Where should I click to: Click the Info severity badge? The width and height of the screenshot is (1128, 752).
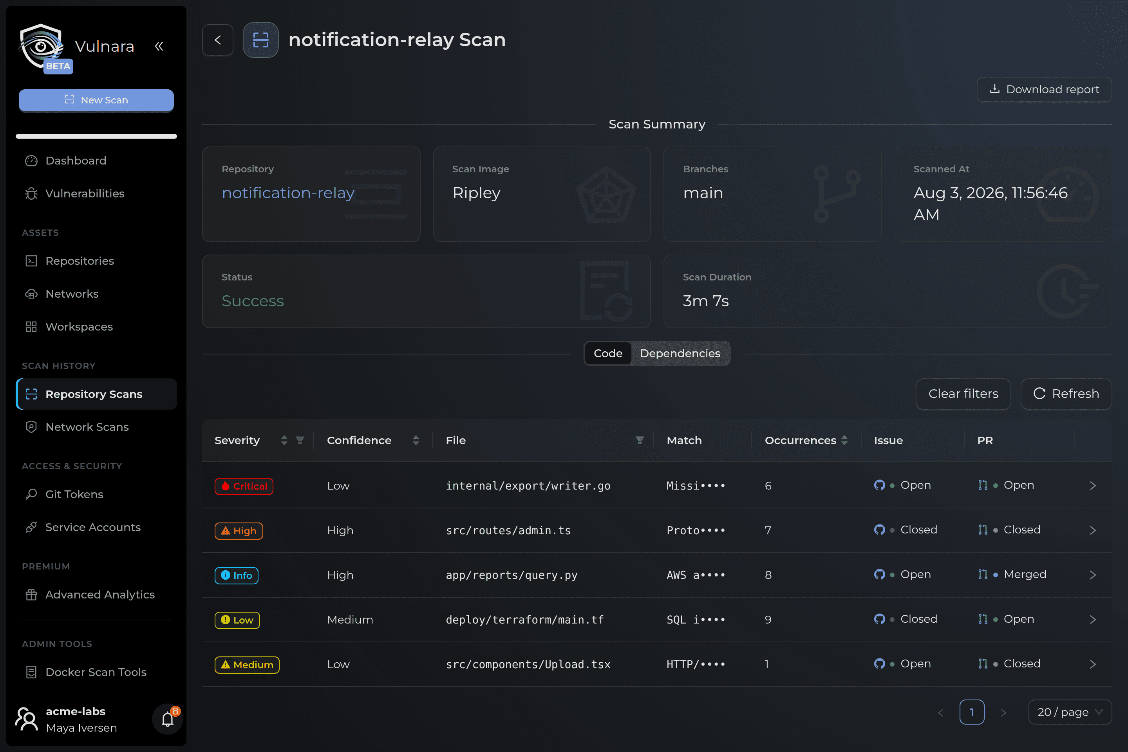coord(237,575)
